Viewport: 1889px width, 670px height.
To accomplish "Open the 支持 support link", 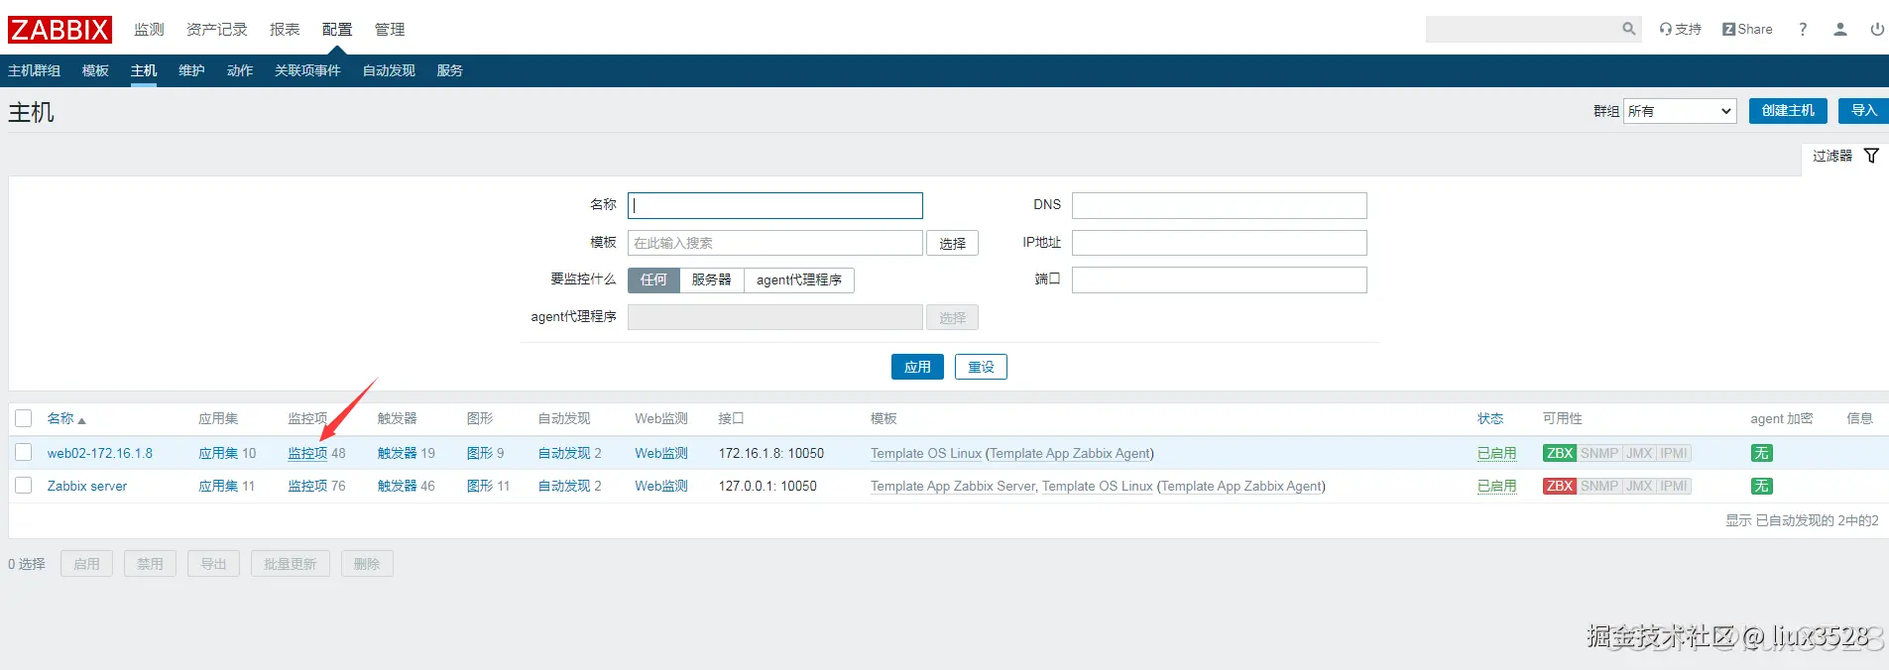I will [x=1680, y=29].
